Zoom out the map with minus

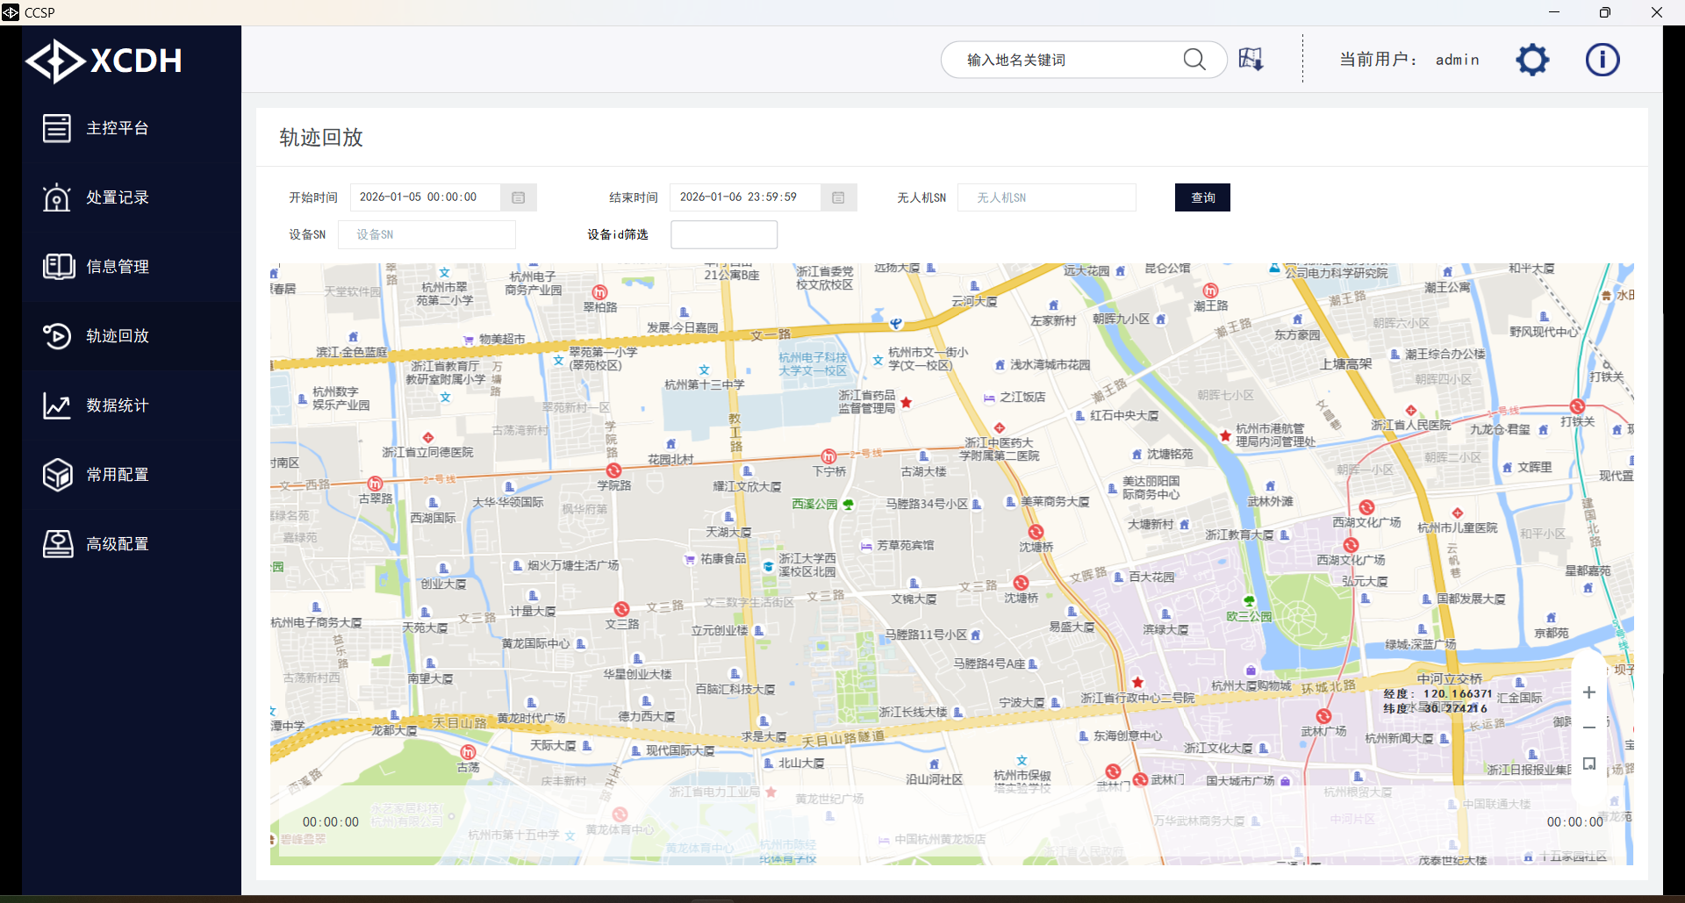click(1588, 727)
